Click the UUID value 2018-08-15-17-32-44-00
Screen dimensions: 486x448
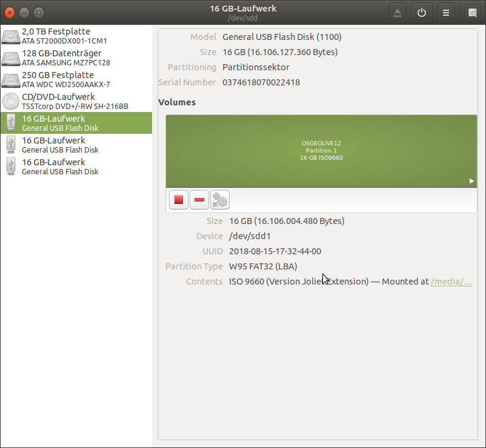(x=275, y=251)
